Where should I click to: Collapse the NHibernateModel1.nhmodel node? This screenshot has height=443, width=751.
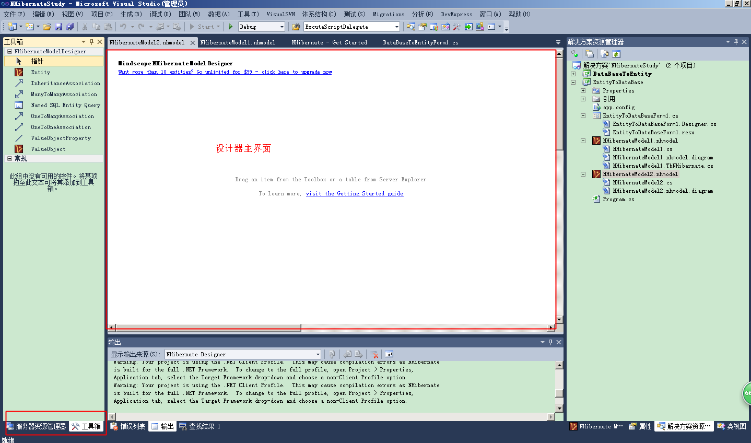(583, 141)
